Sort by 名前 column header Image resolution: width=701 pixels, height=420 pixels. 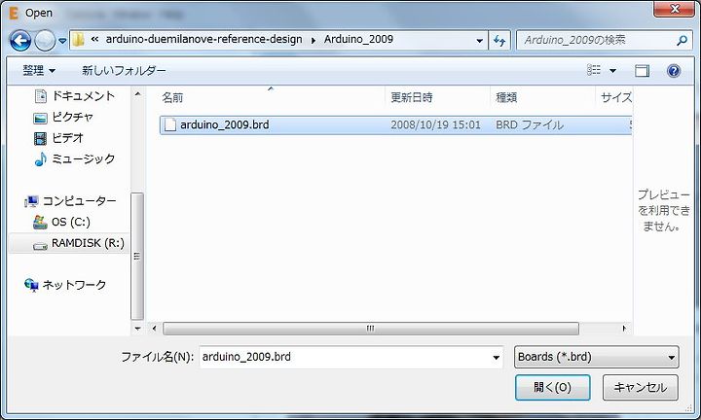tap(172, 97)
